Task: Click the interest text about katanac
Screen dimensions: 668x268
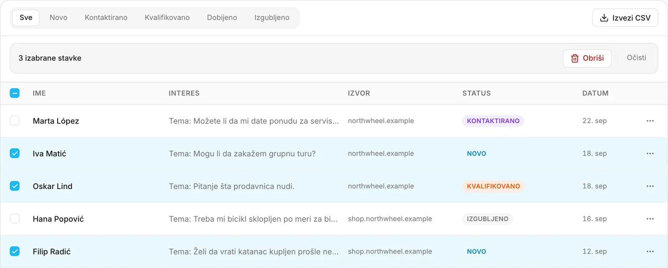Action: point(254,251)
